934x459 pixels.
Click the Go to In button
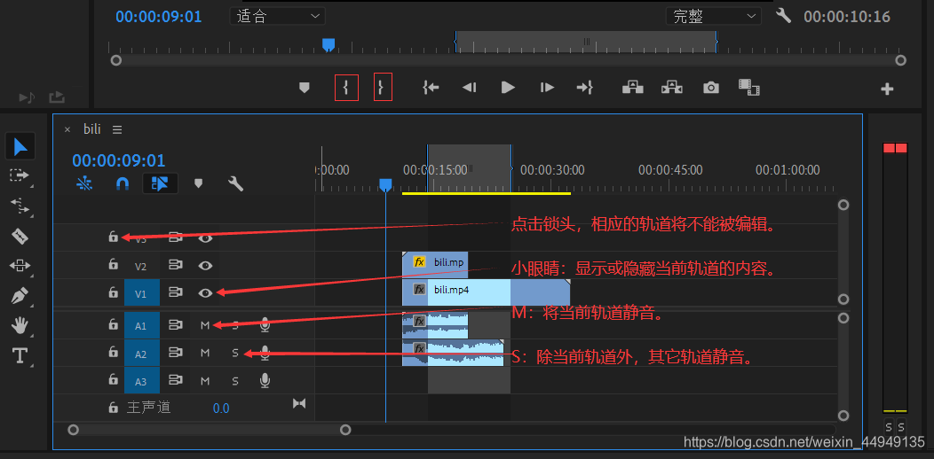431,88
